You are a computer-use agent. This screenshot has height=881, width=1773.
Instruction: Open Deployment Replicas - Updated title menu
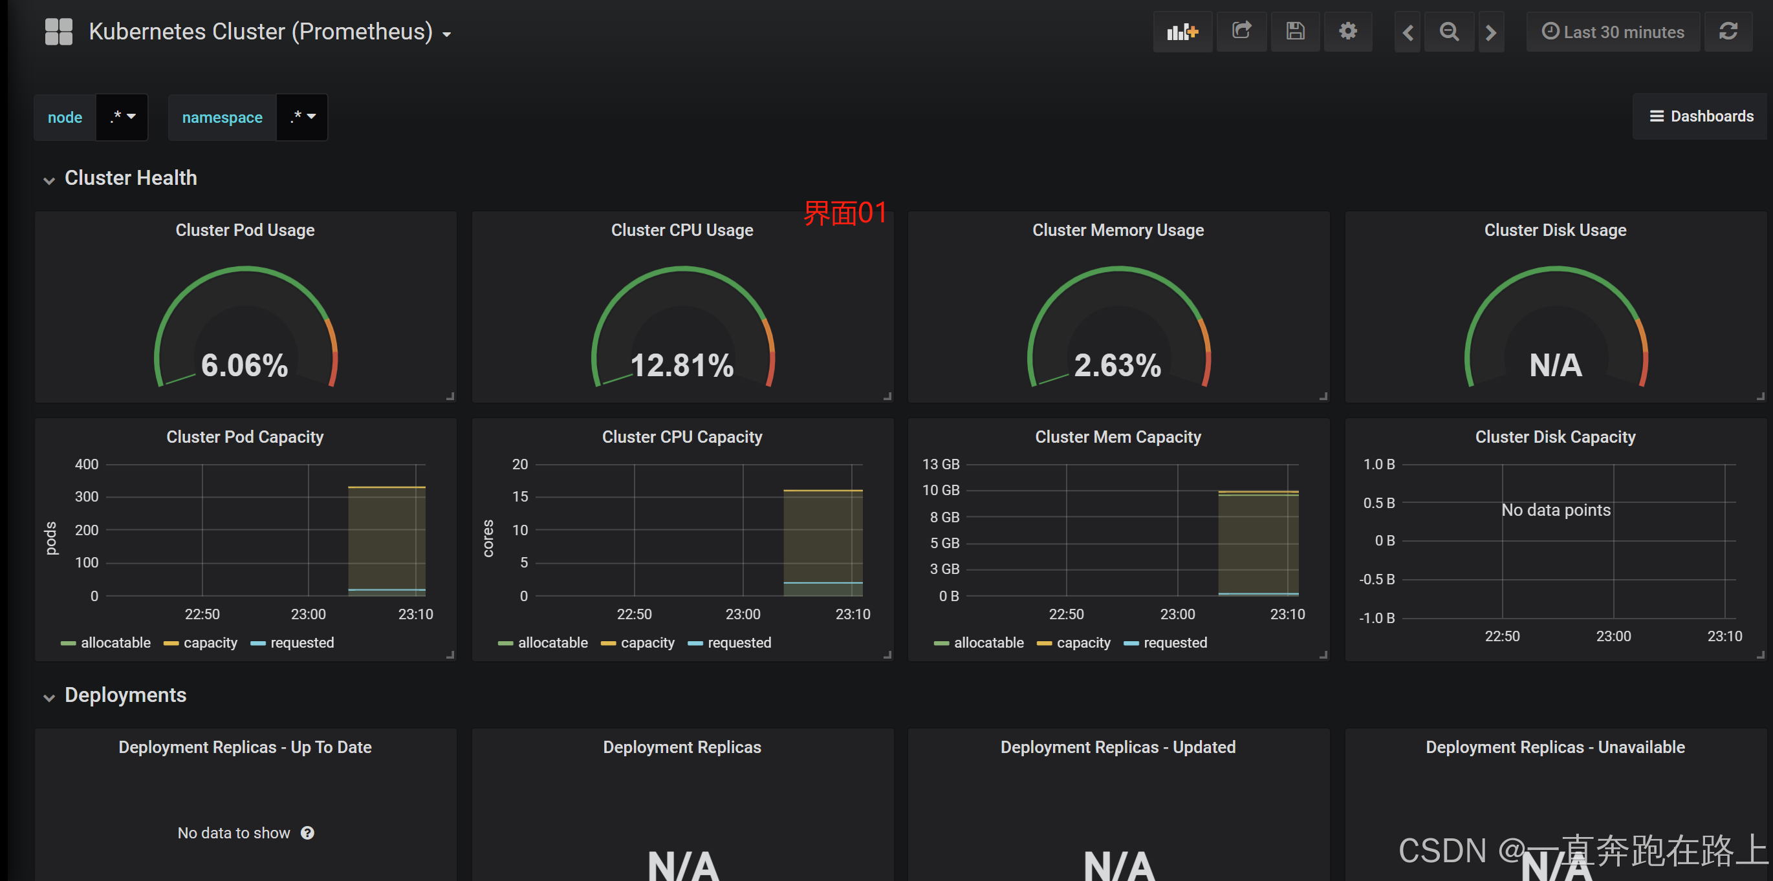1118,748
